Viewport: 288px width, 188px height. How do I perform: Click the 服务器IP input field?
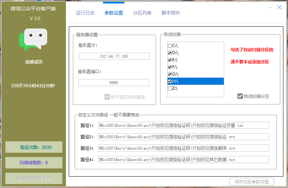click(114, 56)
